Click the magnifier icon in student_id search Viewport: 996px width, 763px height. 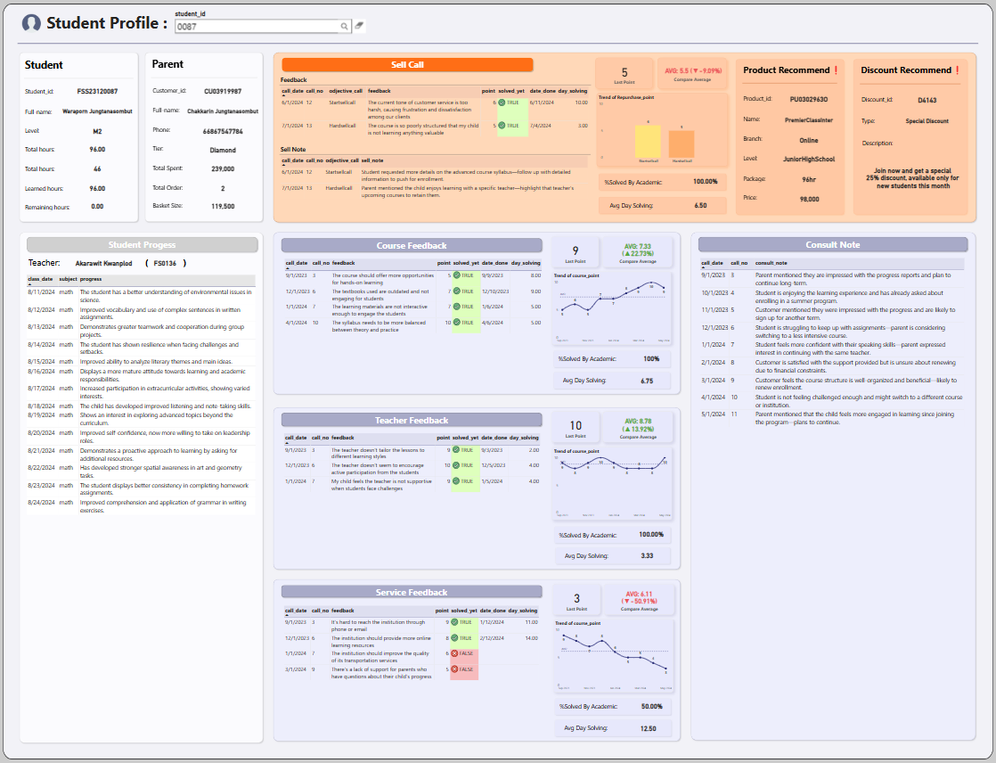click(x=344, y=26)
